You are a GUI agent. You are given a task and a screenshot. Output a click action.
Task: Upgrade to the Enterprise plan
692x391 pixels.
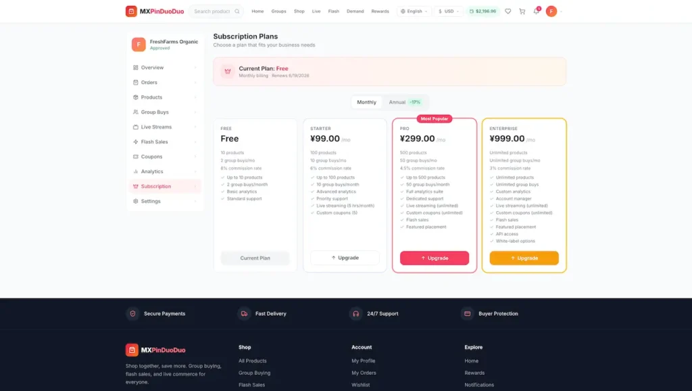[x=524, y=258]
